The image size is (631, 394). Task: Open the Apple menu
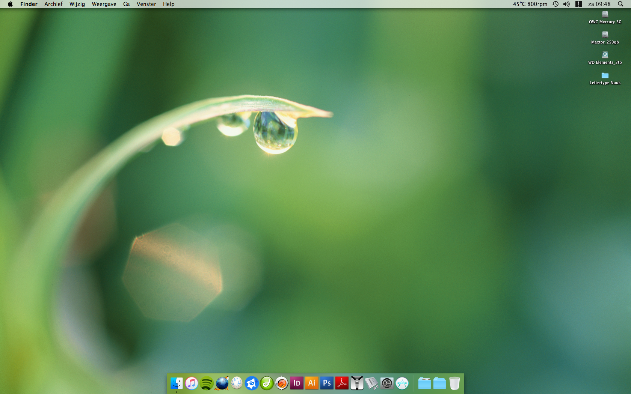pos(10,4)
